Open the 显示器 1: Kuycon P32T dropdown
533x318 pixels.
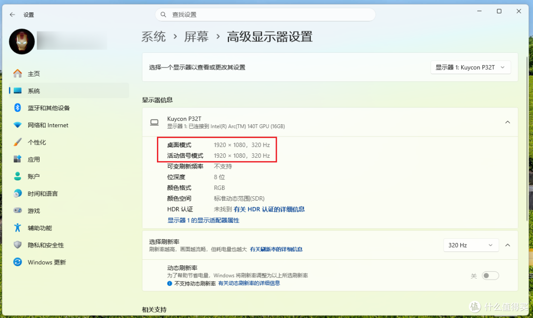pyautogui.click(x=470, y=67)
